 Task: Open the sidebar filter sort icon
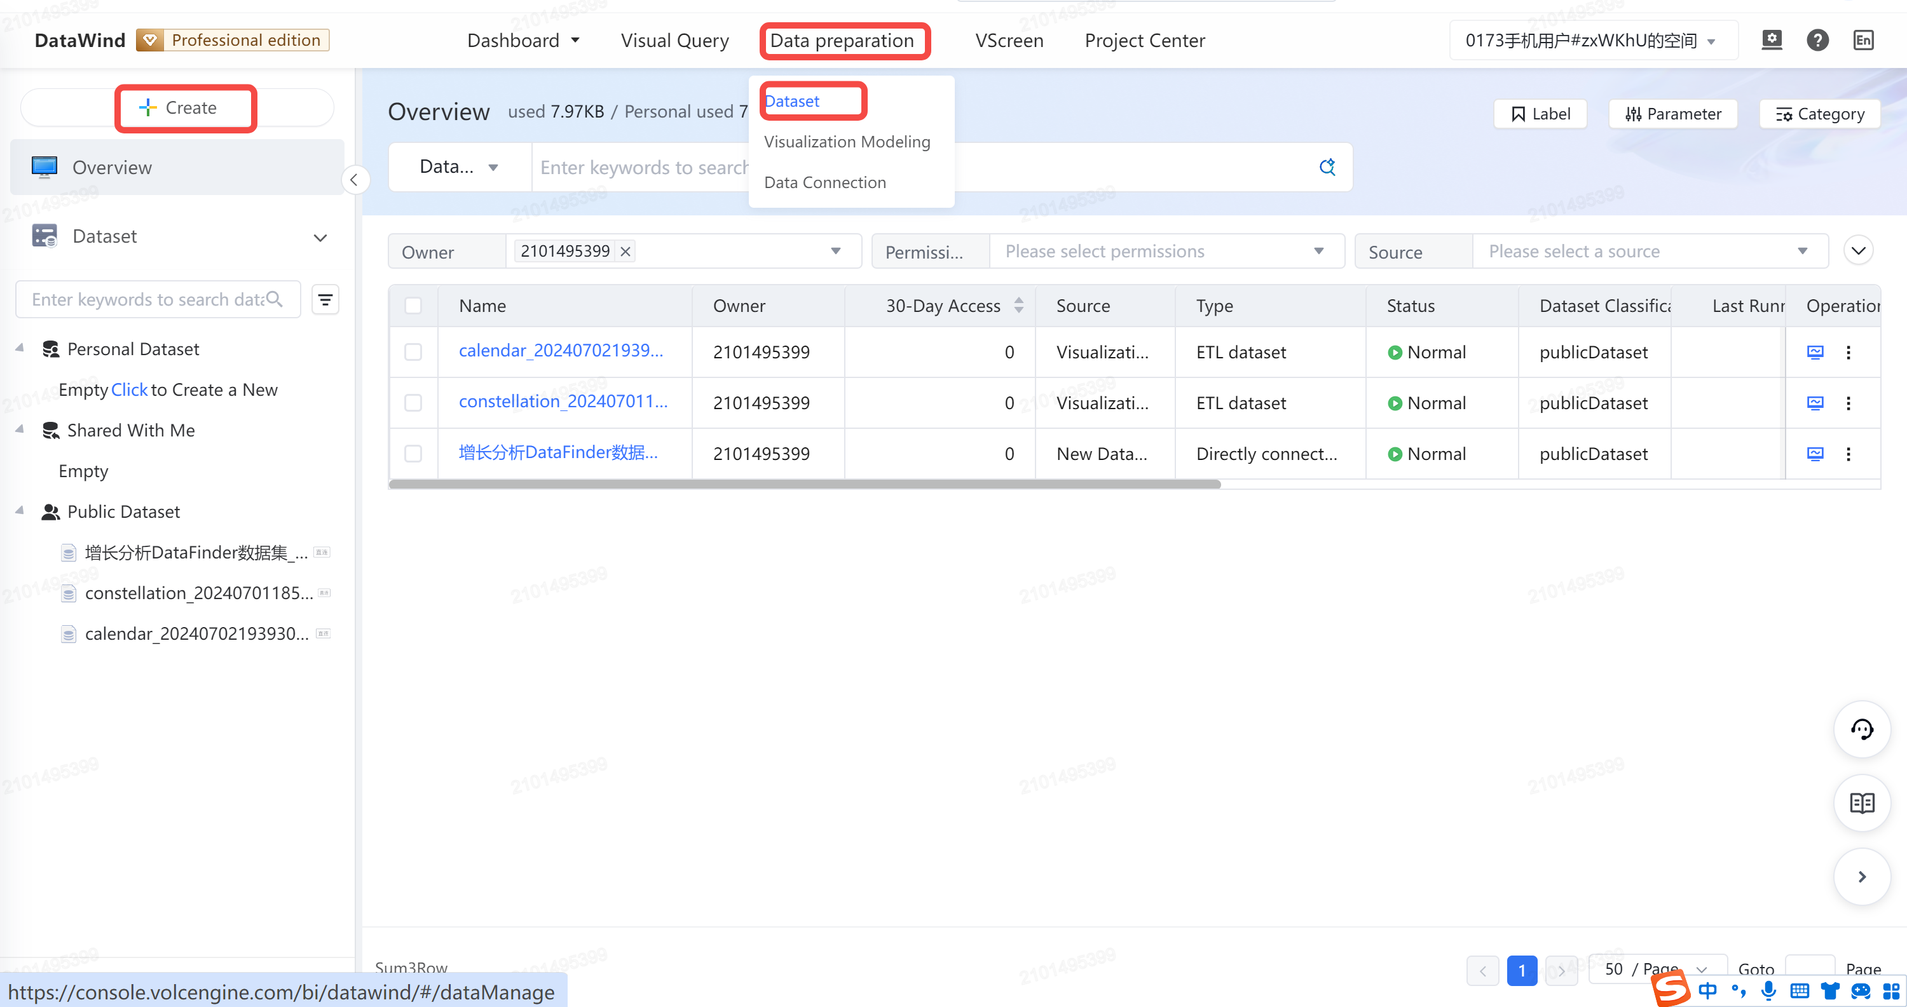325,300
